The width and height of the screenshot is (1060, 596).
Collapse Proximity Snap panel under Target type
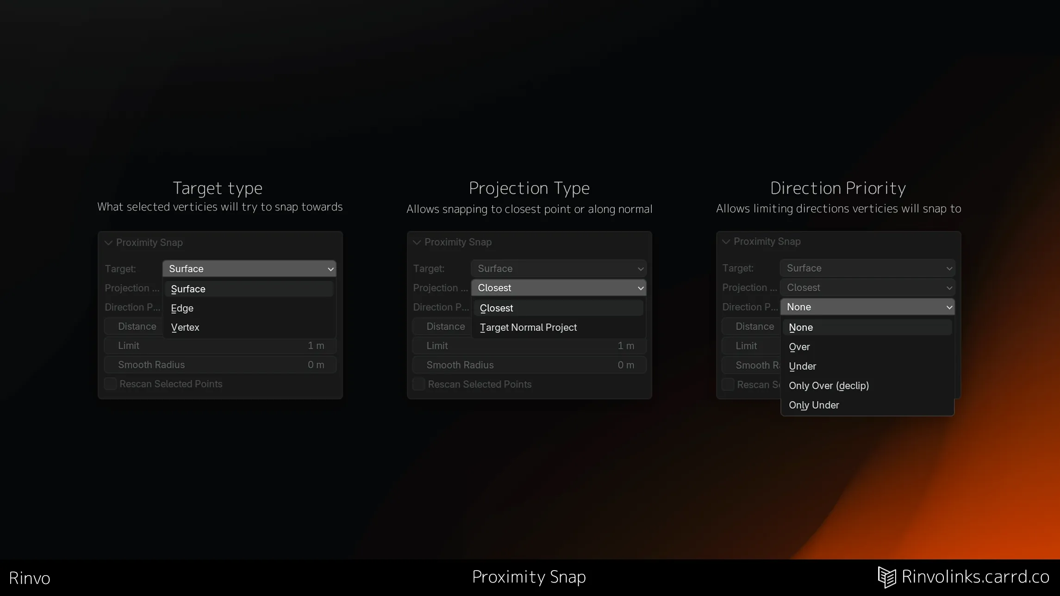point(108,243)
